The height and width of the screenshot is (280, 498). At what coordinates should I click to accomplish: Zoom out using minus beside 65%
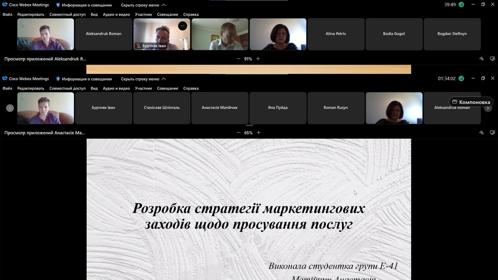coord(238,133)
